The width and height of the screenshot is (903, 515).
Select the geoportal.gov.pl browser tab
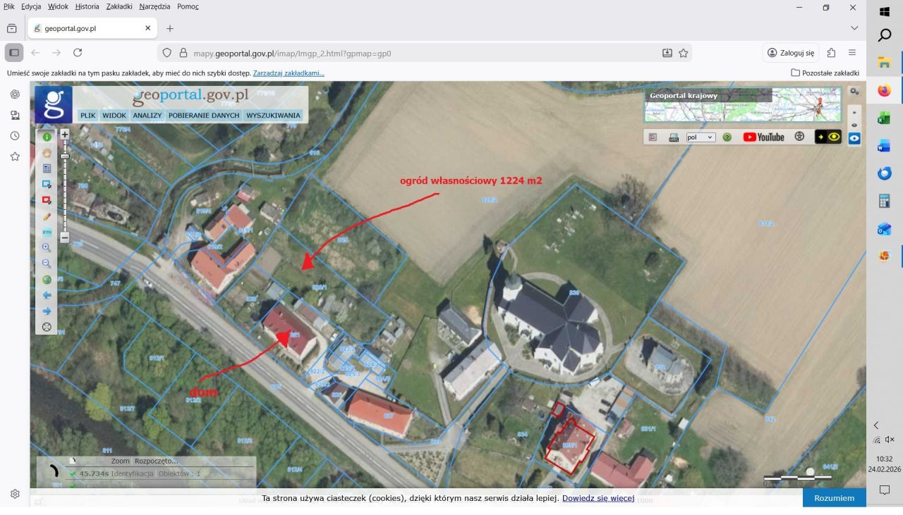pos(92,29)
